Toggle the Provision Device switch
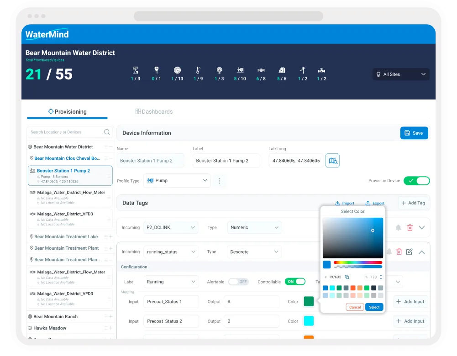This screenshot has width=457, height=356. click(x=416, y=181)
